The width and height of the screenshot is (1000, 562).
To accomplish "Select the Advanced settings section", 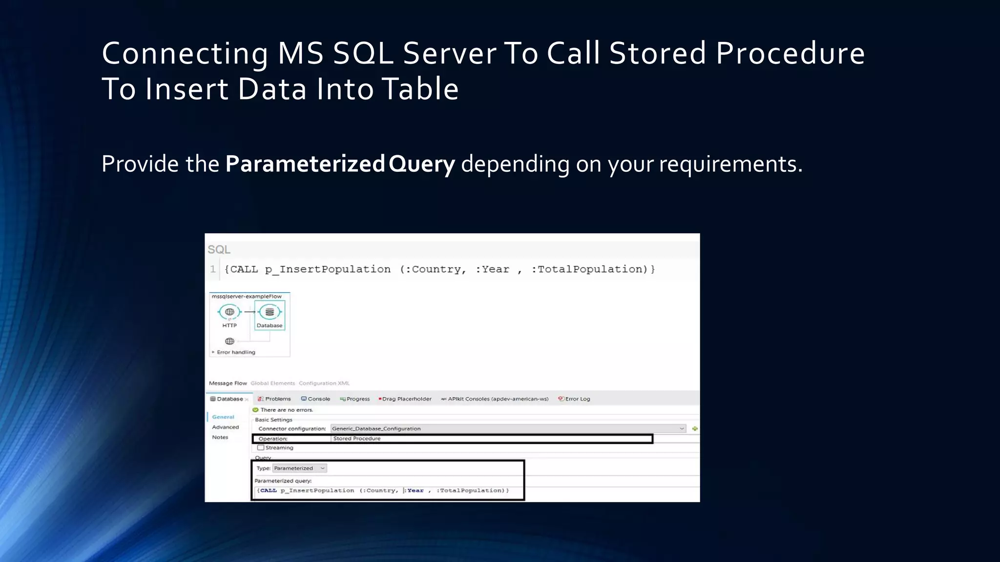I will click(226, 427).
